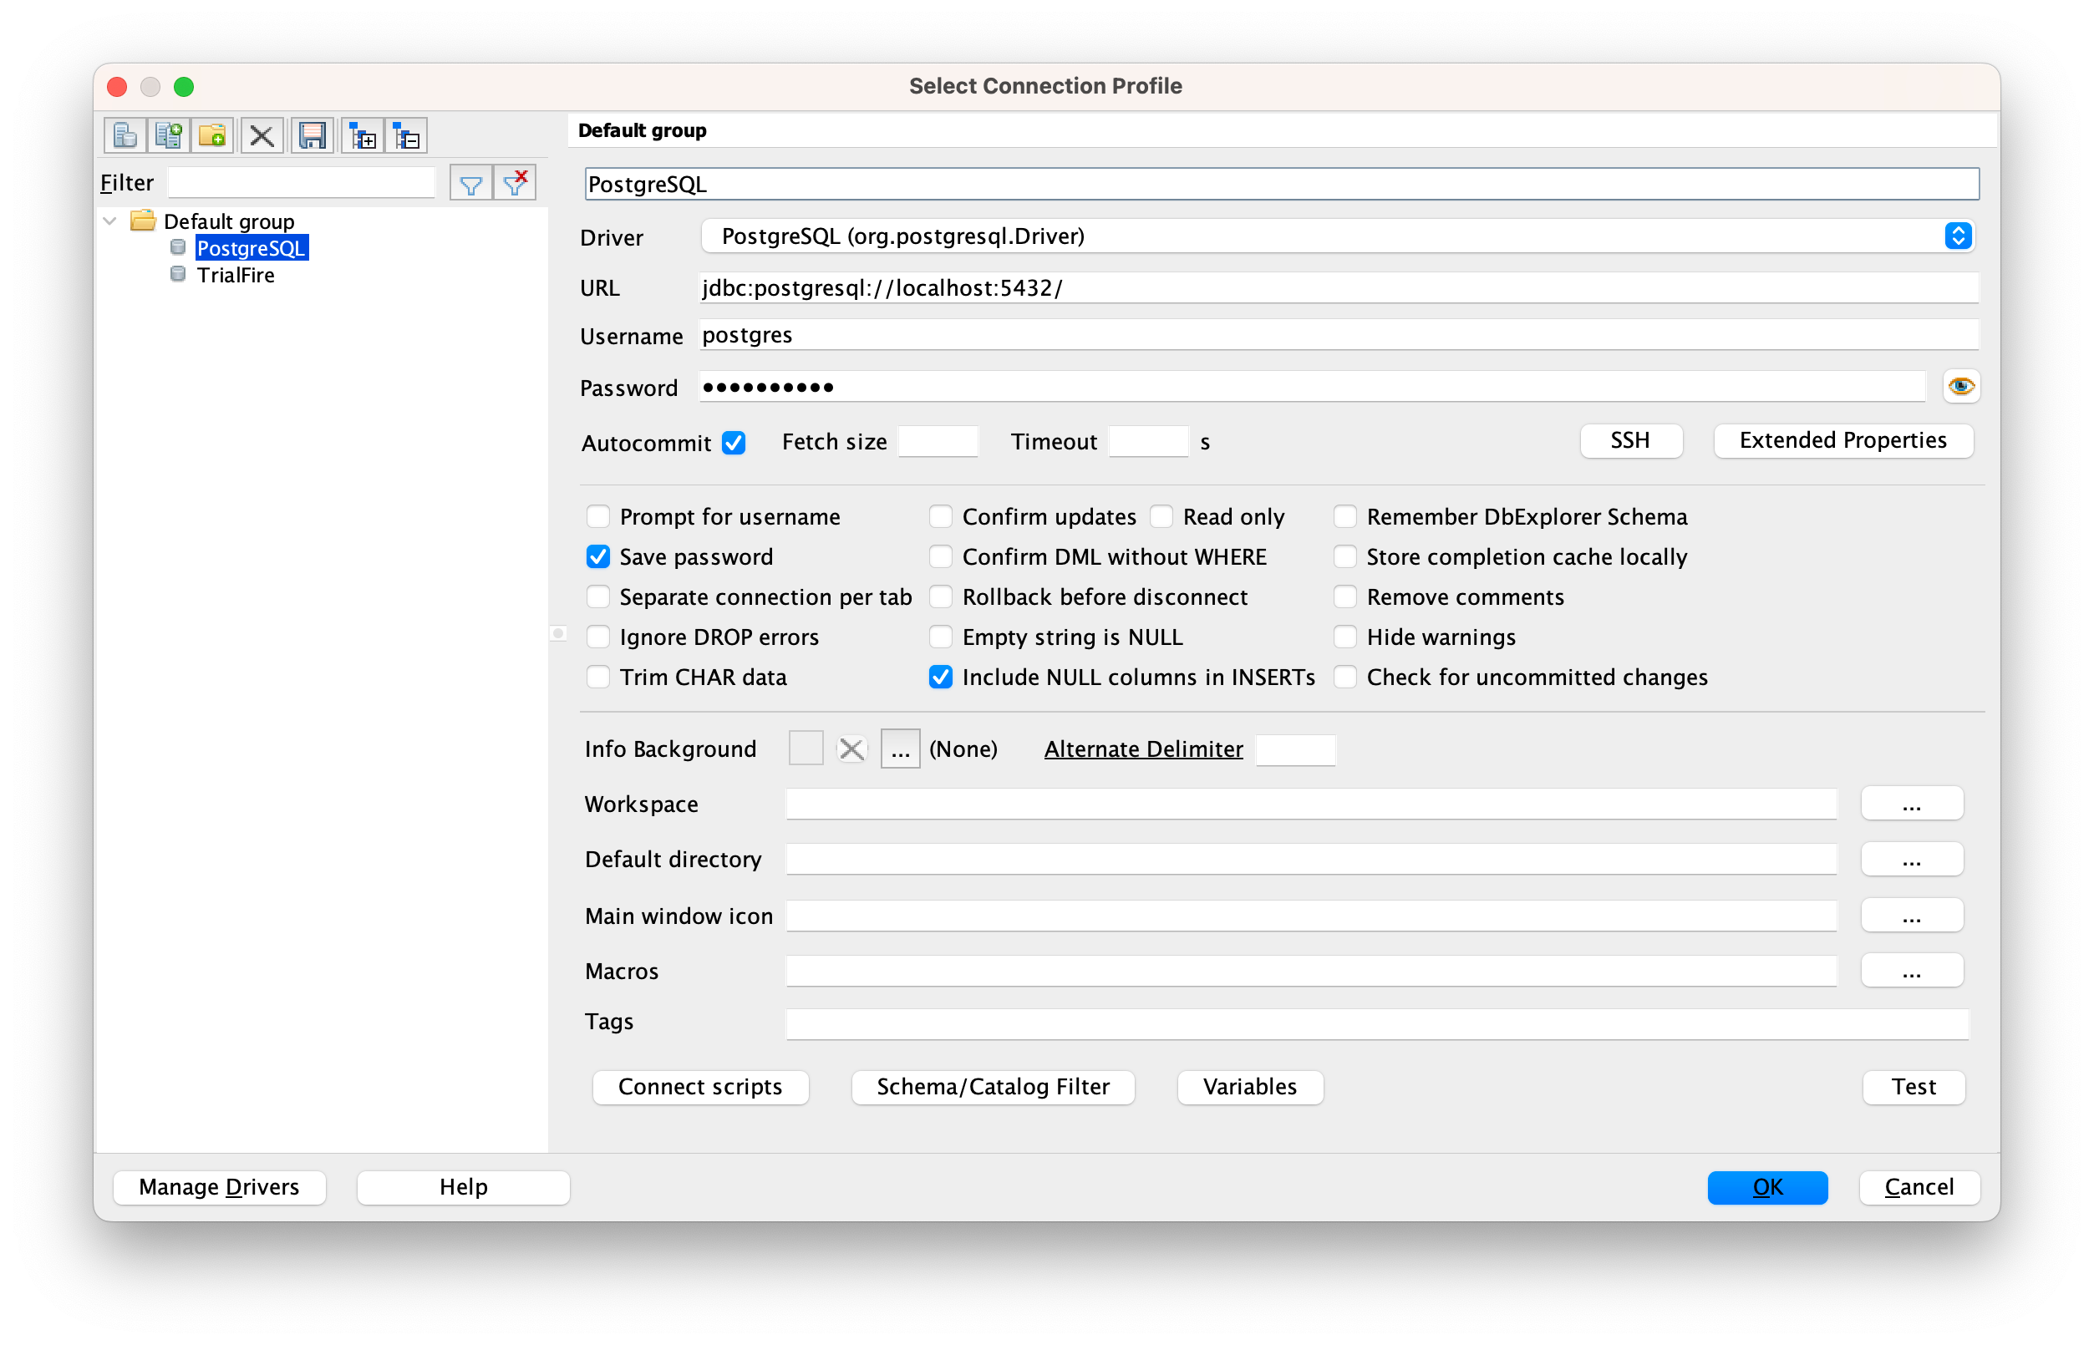Click the collapse all groups tree icon
Screen dimensions: 2094x1345
[x=406, y=136]
